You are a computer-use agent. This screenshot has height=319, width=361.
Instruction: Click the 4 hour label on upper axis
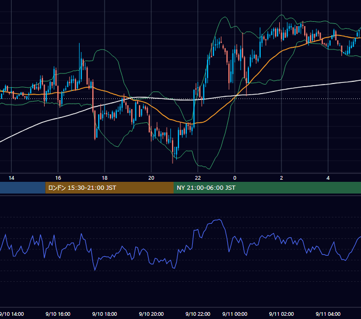(328, 178)
